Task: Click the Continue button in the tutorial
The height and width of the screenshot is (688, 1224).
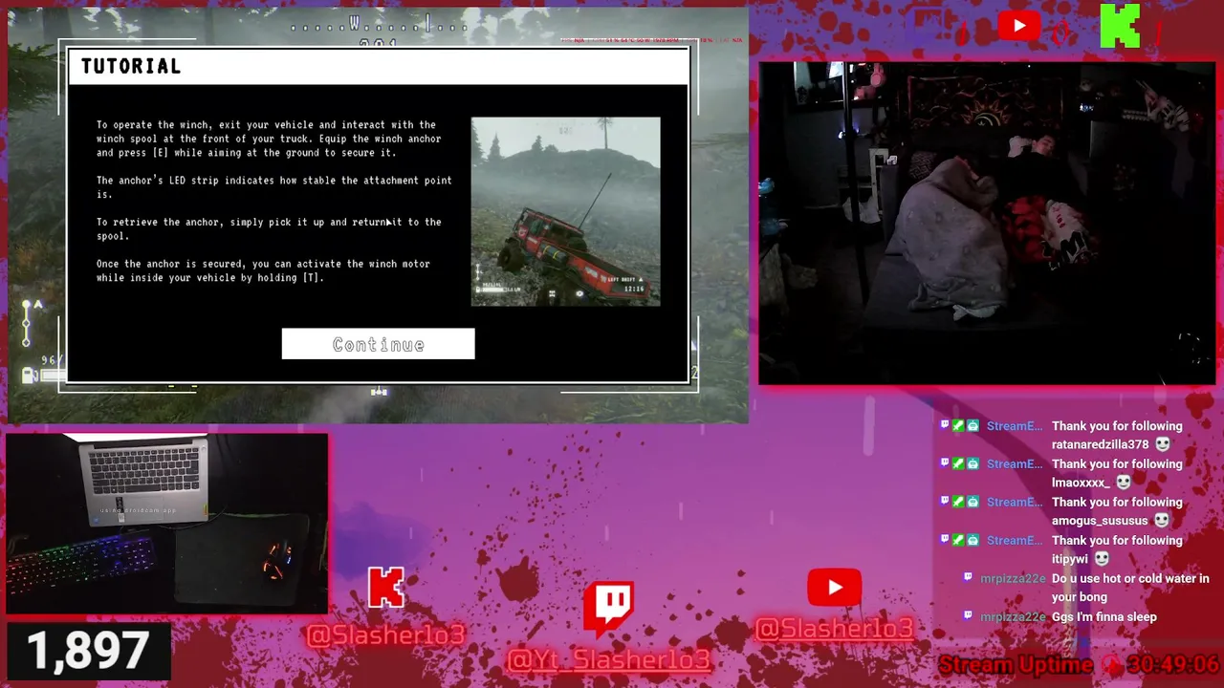Action: coord(378,344)
